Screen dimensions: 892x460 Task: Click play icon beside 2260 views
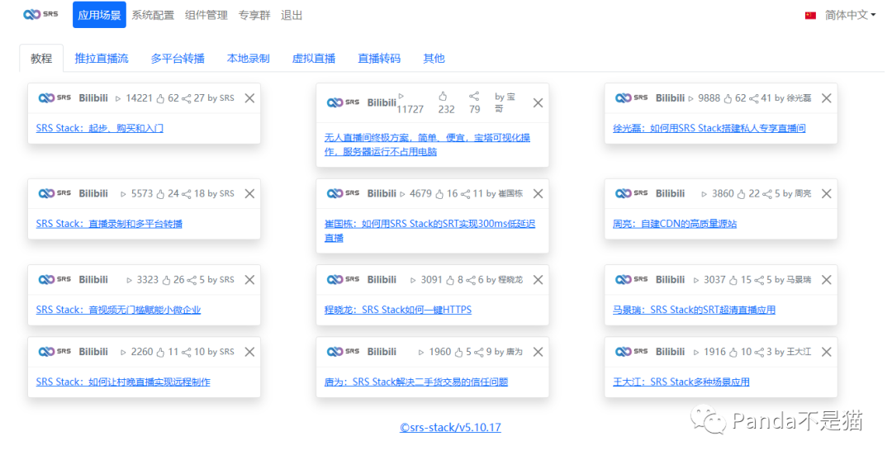tap(123, 352)
